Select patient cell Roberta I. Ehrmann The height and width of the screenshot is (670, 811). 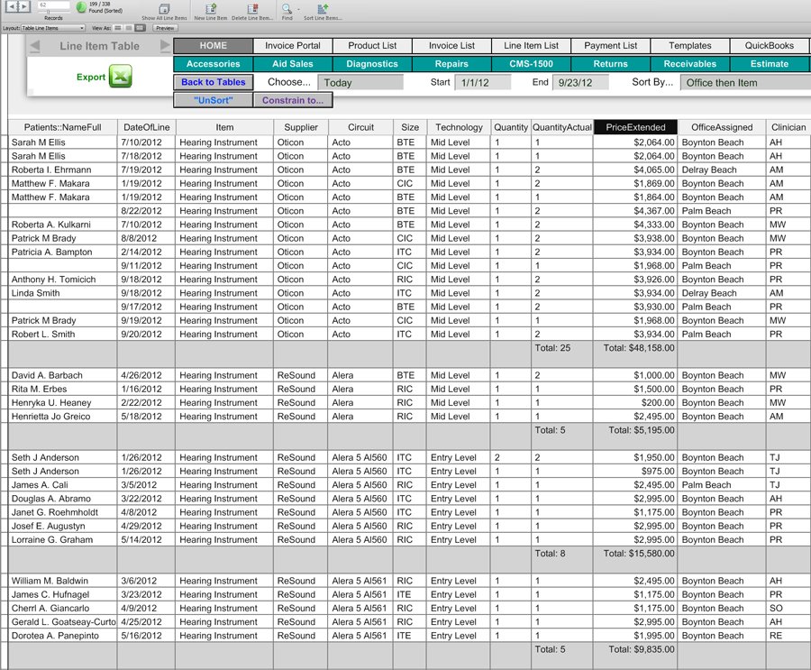pos(62,170)
